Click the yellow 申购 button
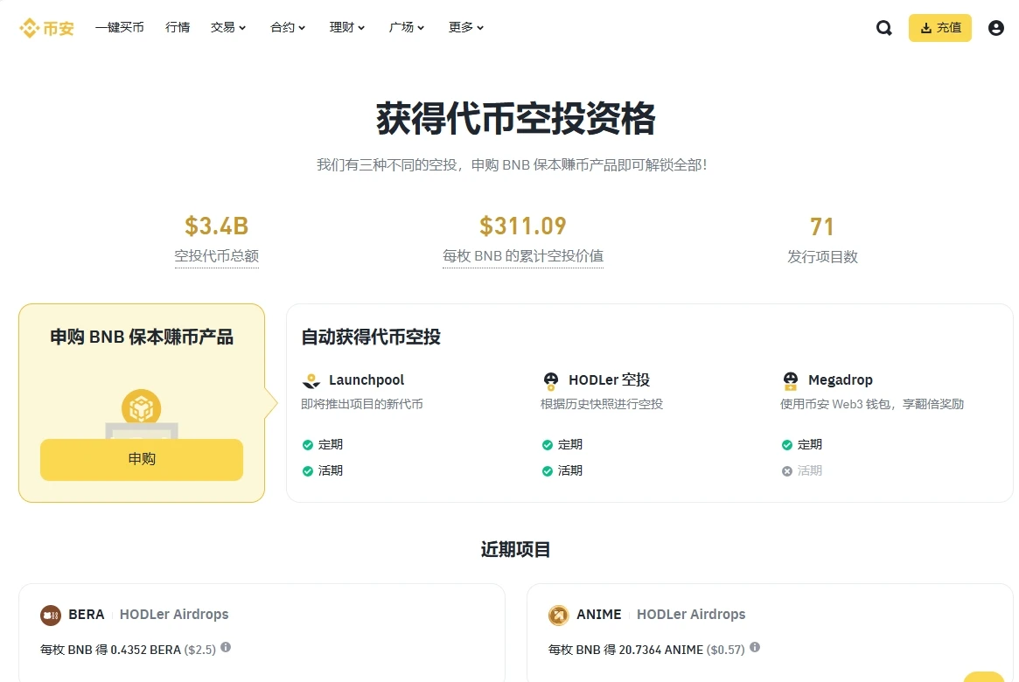The height and width of the screenshot is (682, 1019). (142, 459)
